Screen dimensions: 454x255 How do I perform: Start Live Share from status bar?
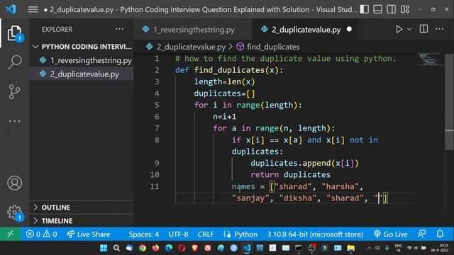pos(88,234)
